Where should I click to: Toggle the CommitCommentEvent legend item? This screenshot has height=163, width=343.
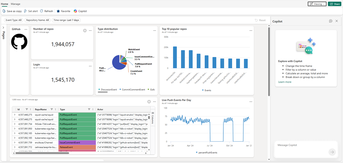click(x=133, y=89)
